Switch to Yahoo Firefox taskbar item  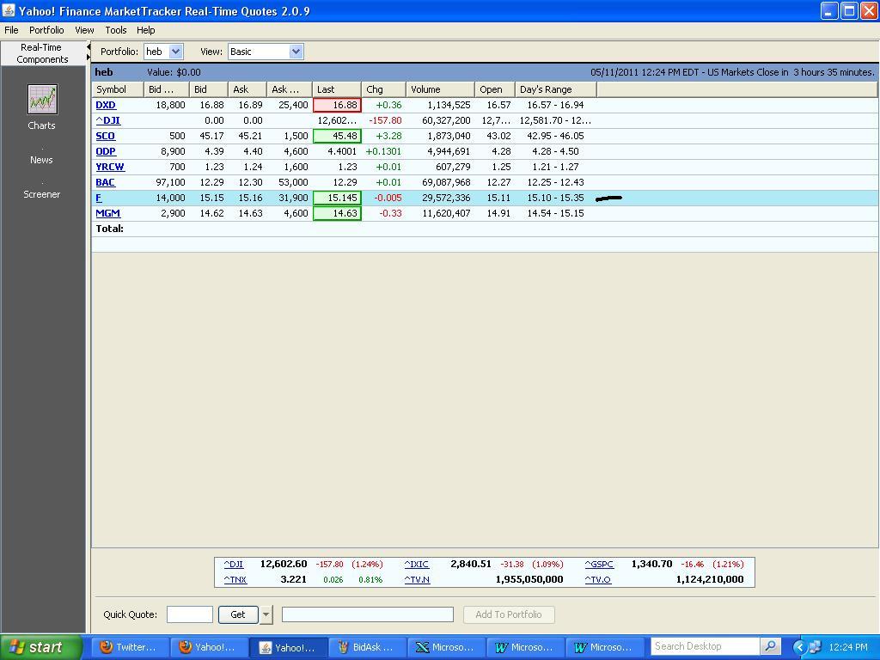[x=208, y=647]
